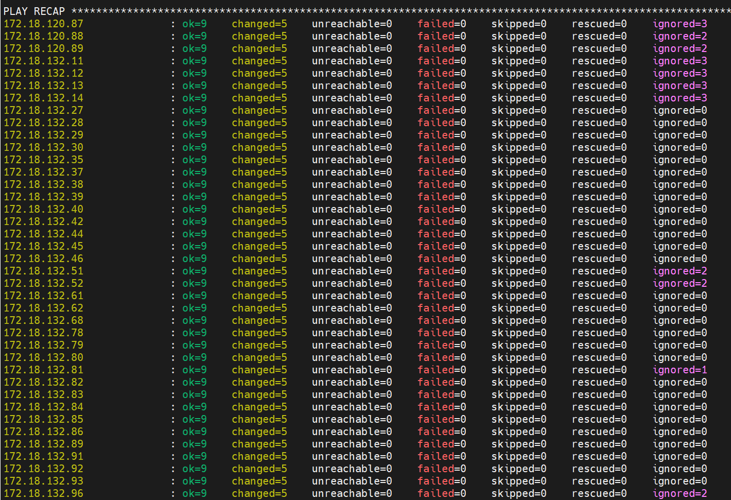
Task: Click the PLAY RECAP header text
Action: tap(34, 11)
